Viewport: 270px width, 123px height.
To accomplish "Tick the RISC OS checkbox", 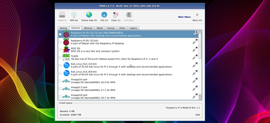I will (x=60, y=50).
